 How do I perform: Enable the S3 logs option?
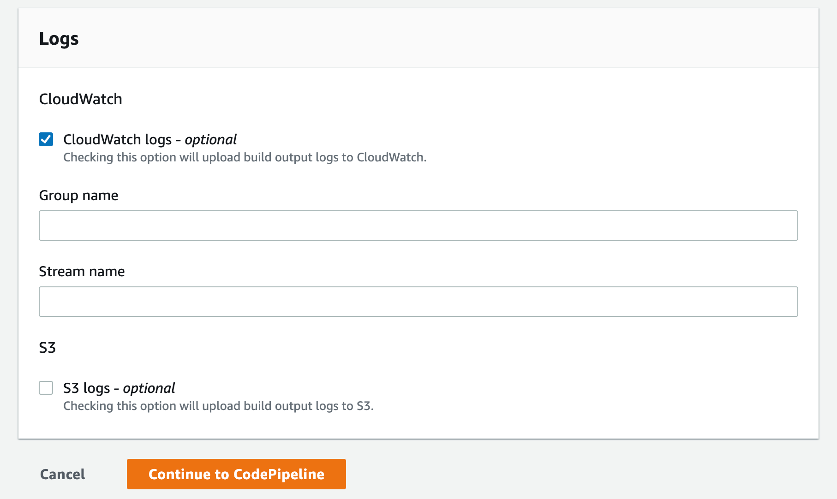(x=46, y=388)
